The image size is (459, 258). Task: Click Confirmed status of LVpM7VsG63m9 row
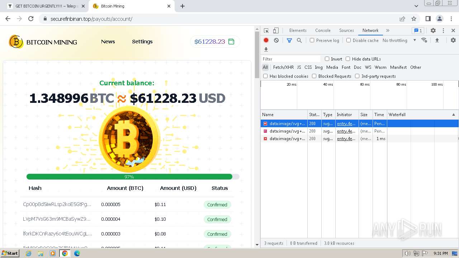(217, 219)
